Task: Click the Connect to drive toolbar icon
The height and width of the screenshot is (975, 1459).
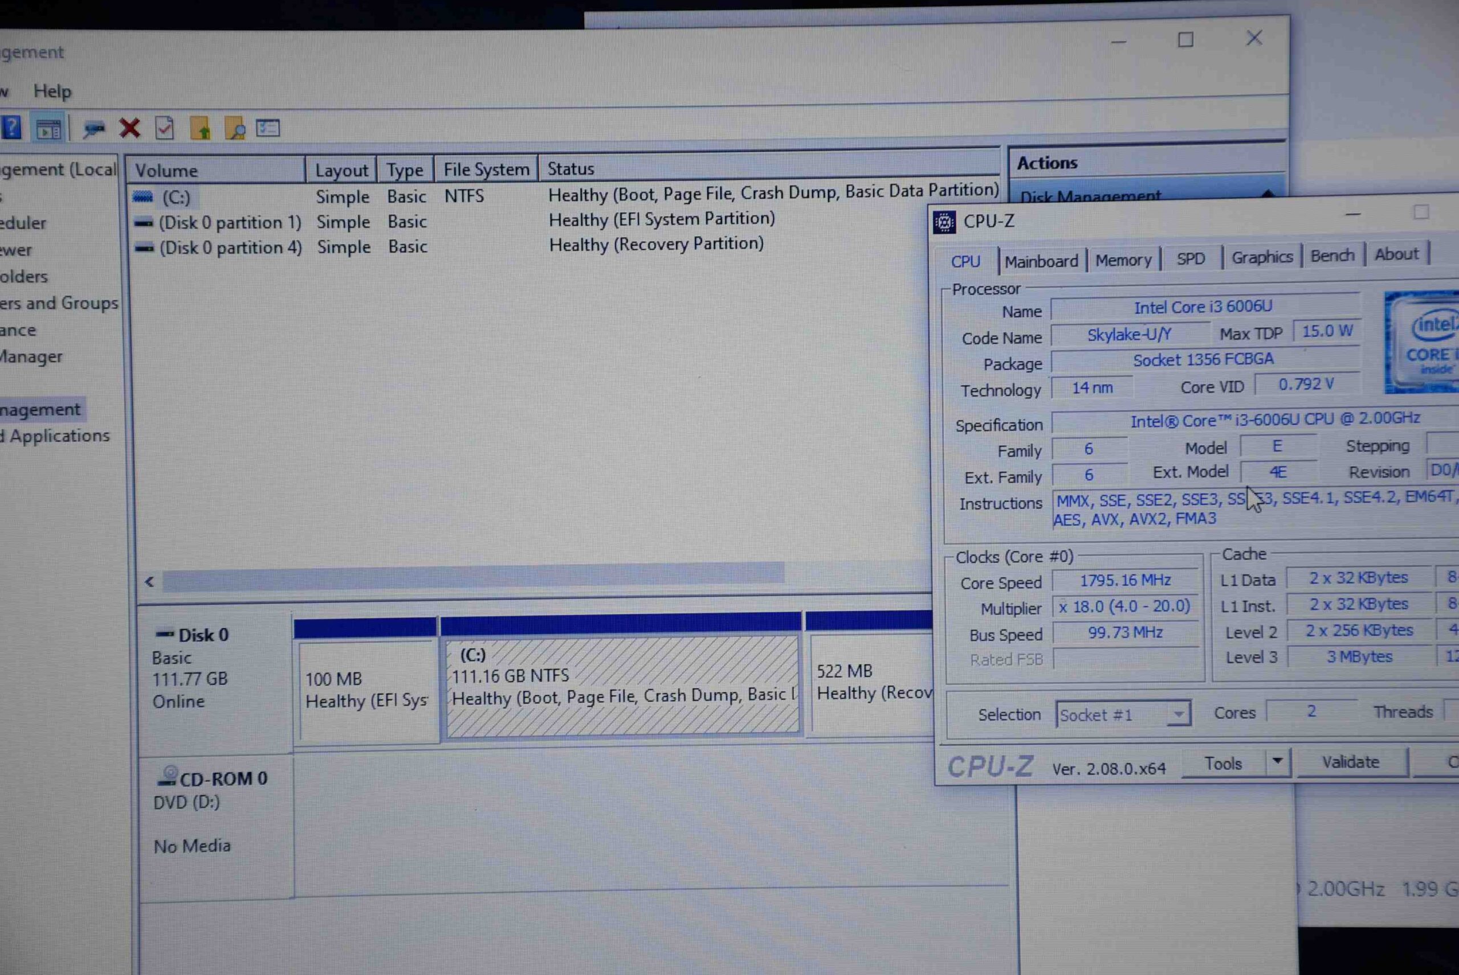Action: tap(94, 129)
